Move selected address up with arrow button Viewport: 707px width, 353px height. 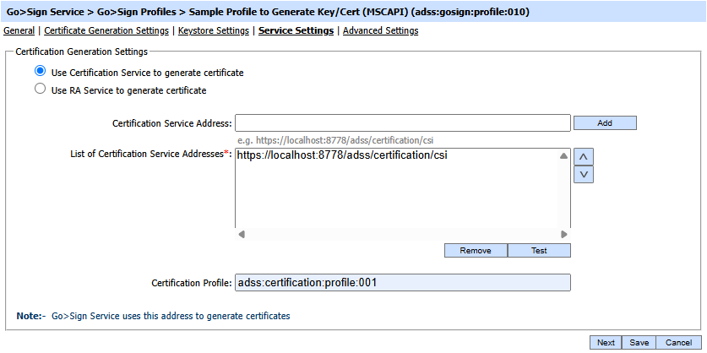click(583, 156)
